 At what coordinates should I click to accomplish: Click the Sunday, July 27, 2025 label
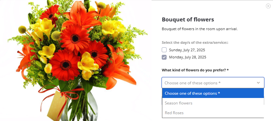(187, 50)
